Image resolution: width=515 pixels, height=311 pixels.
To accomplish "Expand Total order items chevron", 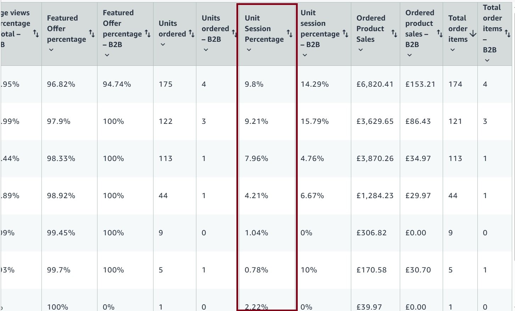I will [452, 50].
